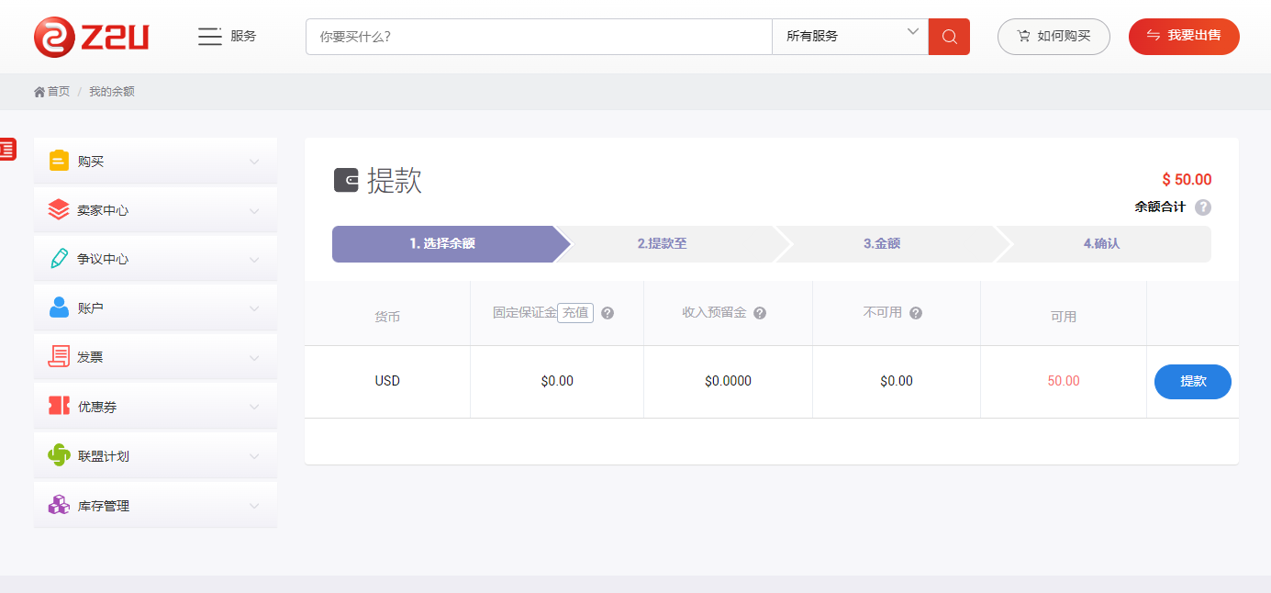Select step 3.金额 tab
The width and height of the screenshot is (1271, 593).
882,244
